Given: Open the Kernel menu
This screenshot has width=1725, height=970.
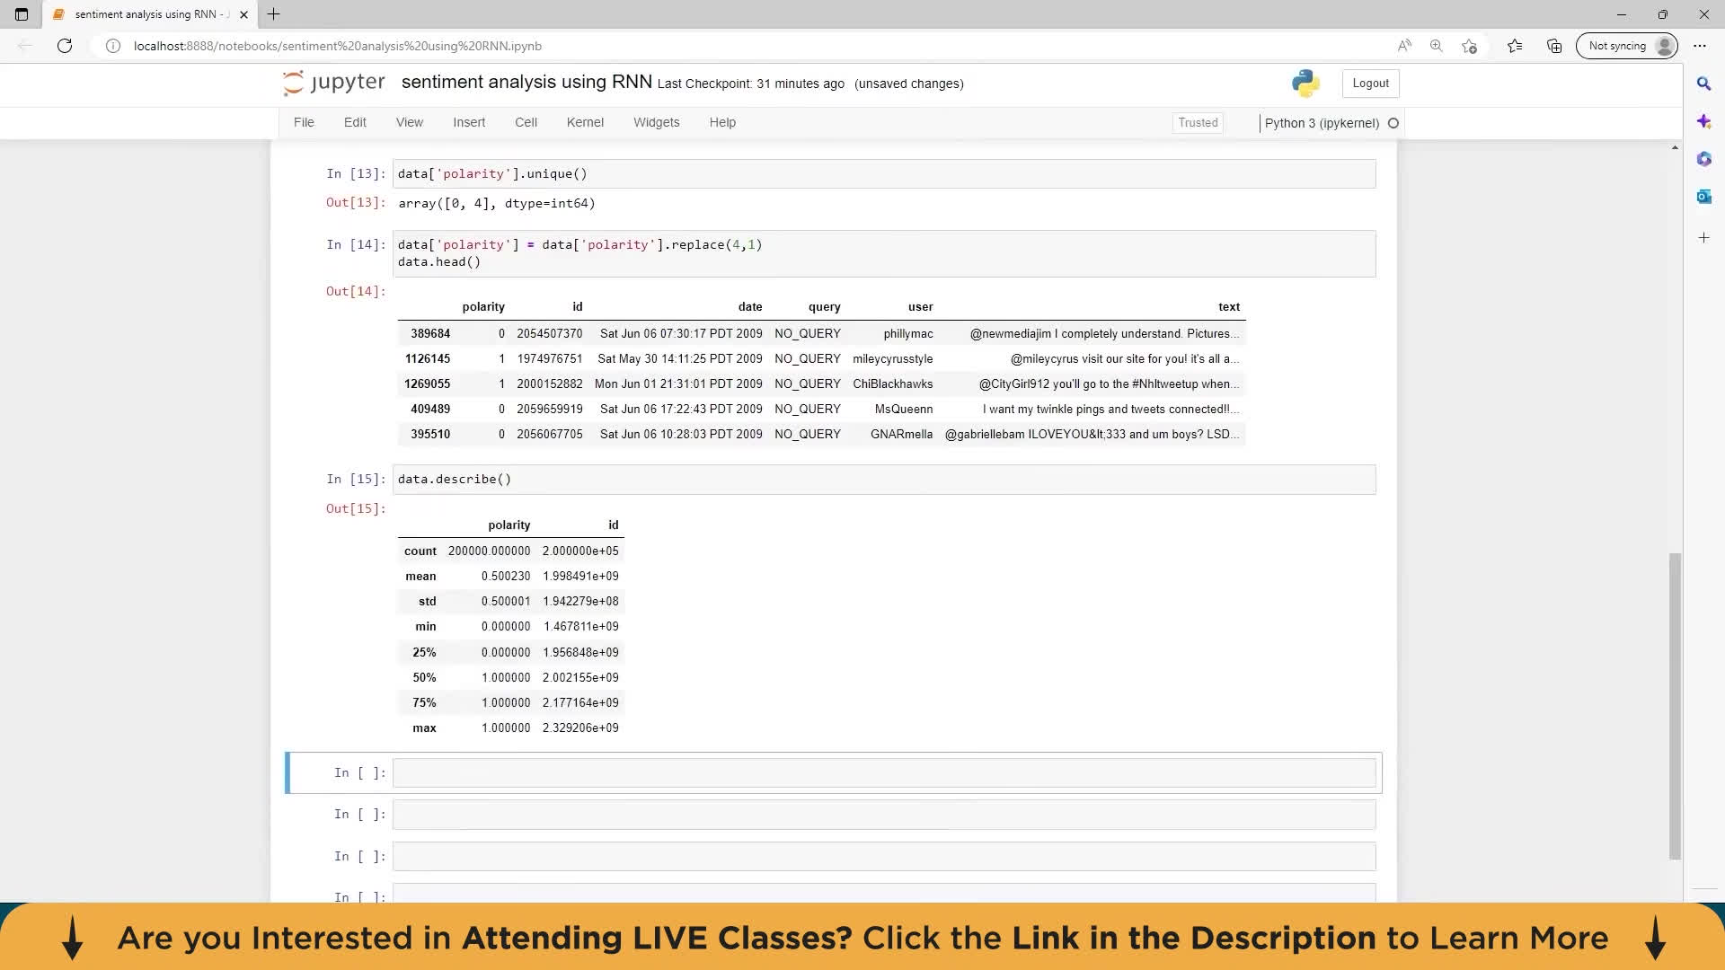Looking at the screenshot, I should (585, 122).
